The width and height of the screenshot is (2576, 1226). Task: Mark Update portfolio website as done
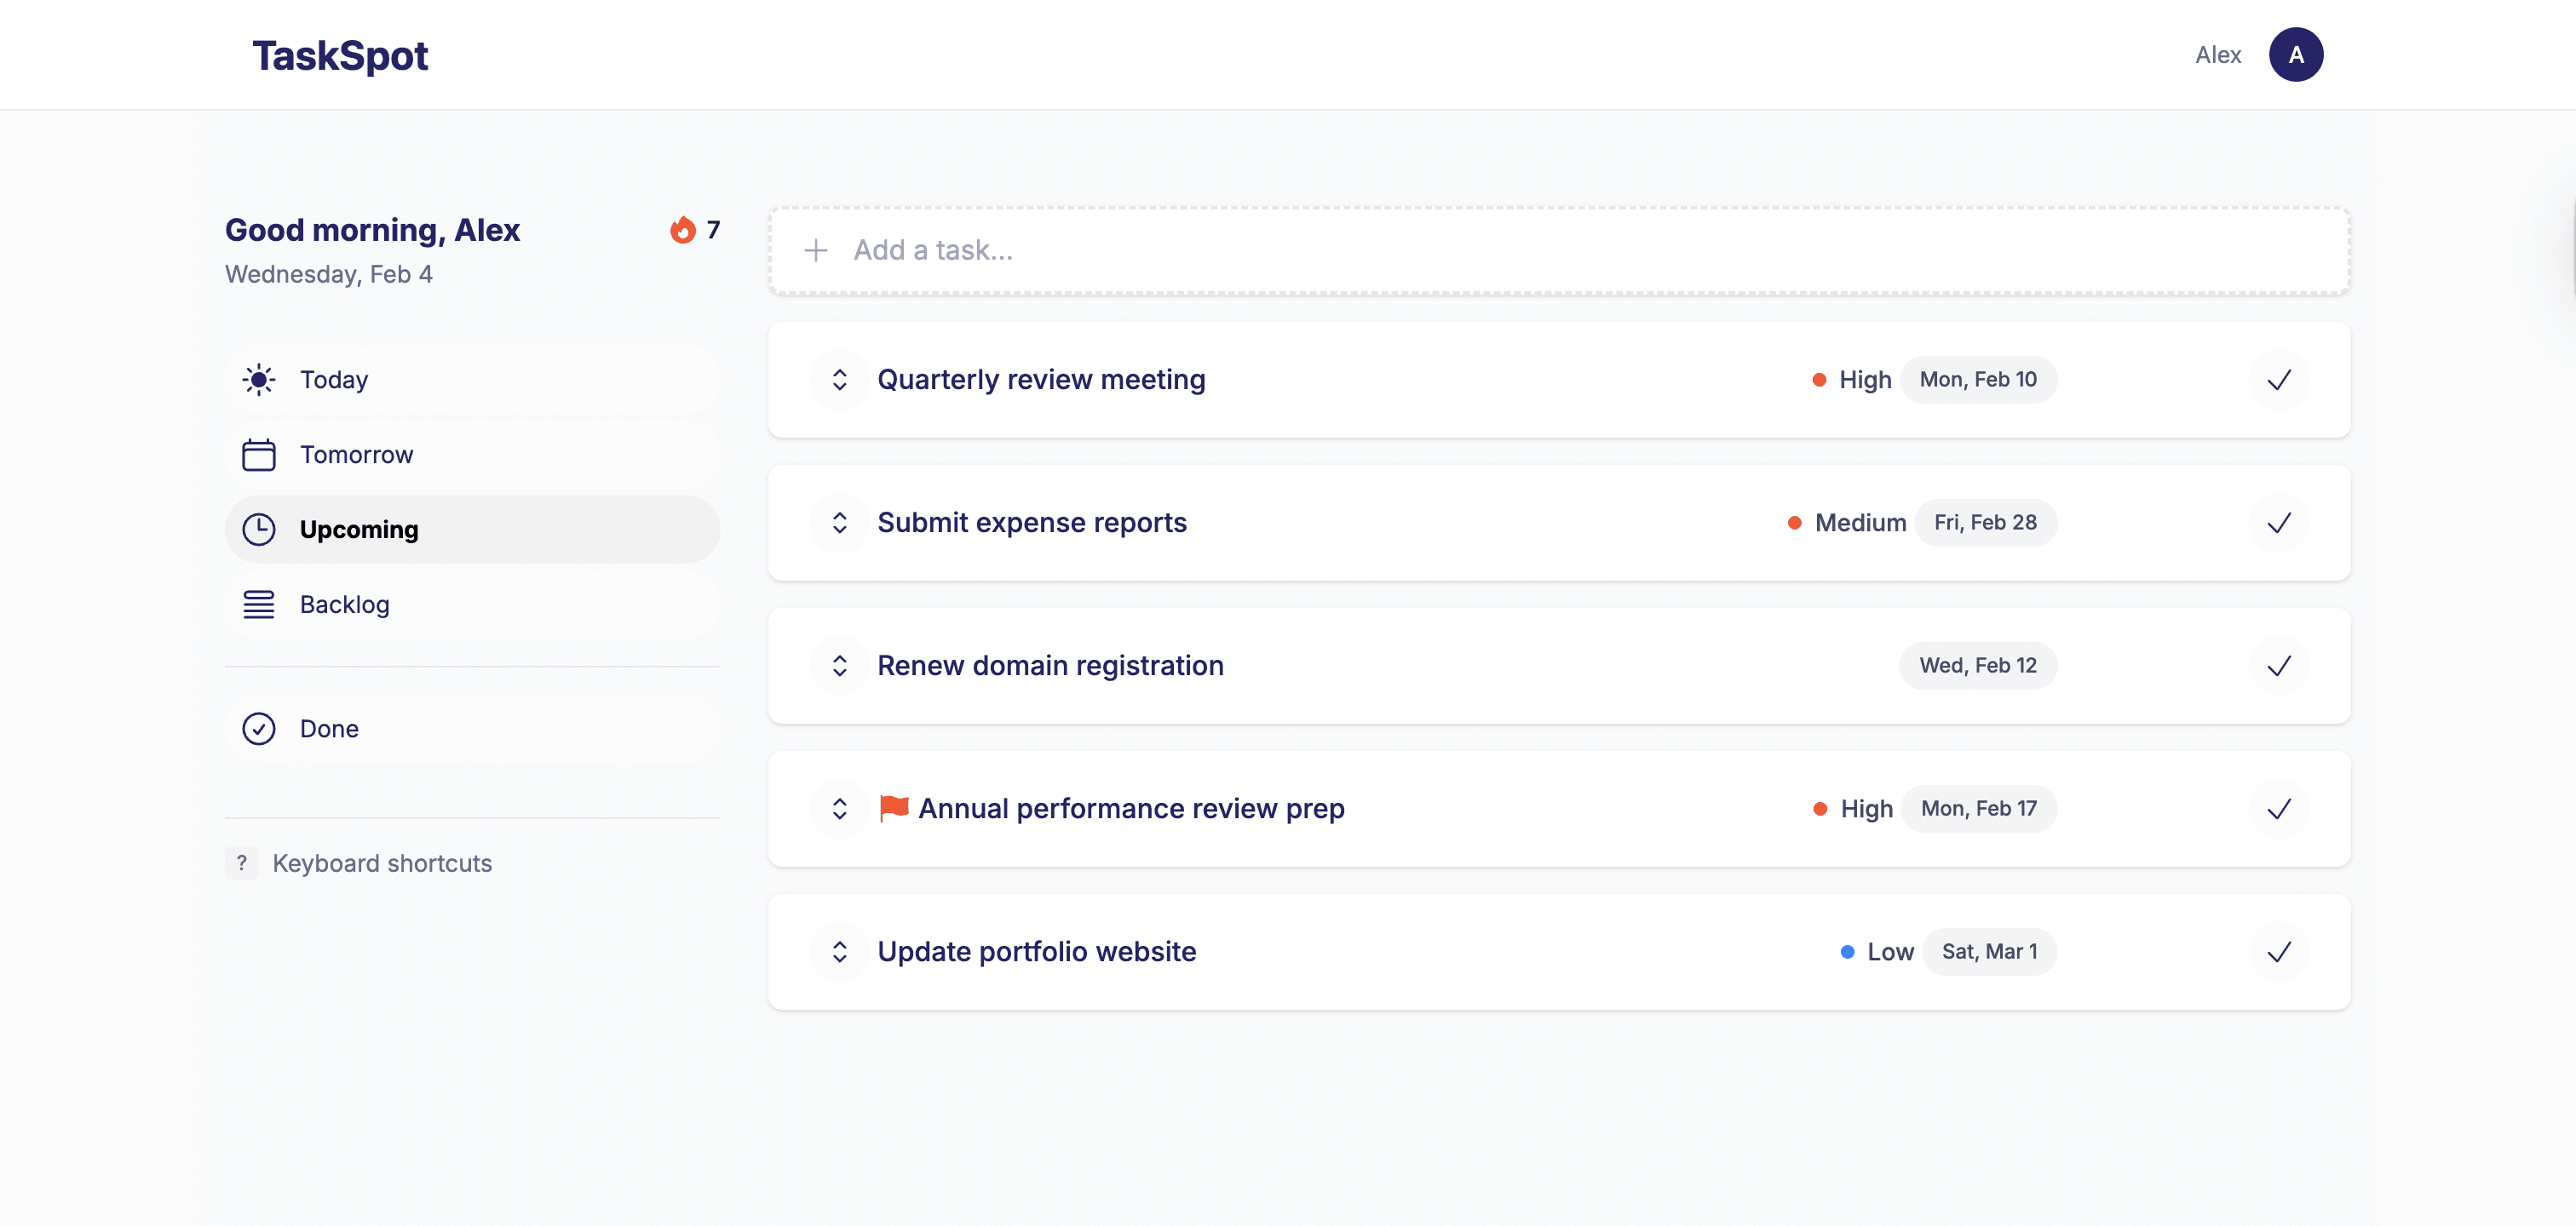[2279, 951]
